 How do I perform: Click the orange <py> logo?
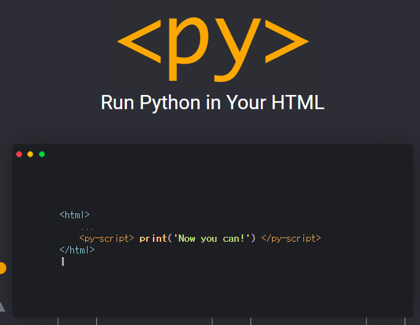pos(213,49)
